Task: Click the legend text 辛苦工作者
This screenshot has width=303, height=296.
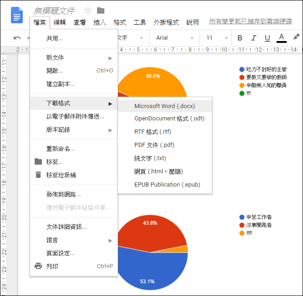Action: 259,217
